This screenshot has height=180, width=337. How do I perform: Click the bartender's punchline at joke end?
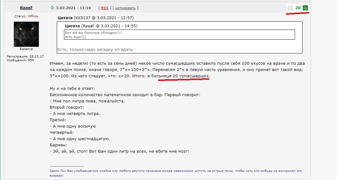pyautogui.click(x=119, y=151)
